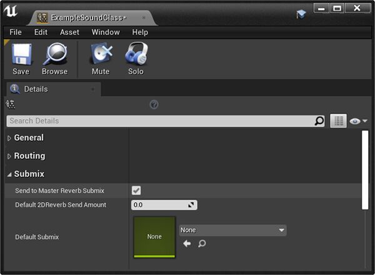The width and height of the screenshot is (375, 275).
Task: Click the Default 2DReverb Send Amount label
Action: click(x=61, y=205)
